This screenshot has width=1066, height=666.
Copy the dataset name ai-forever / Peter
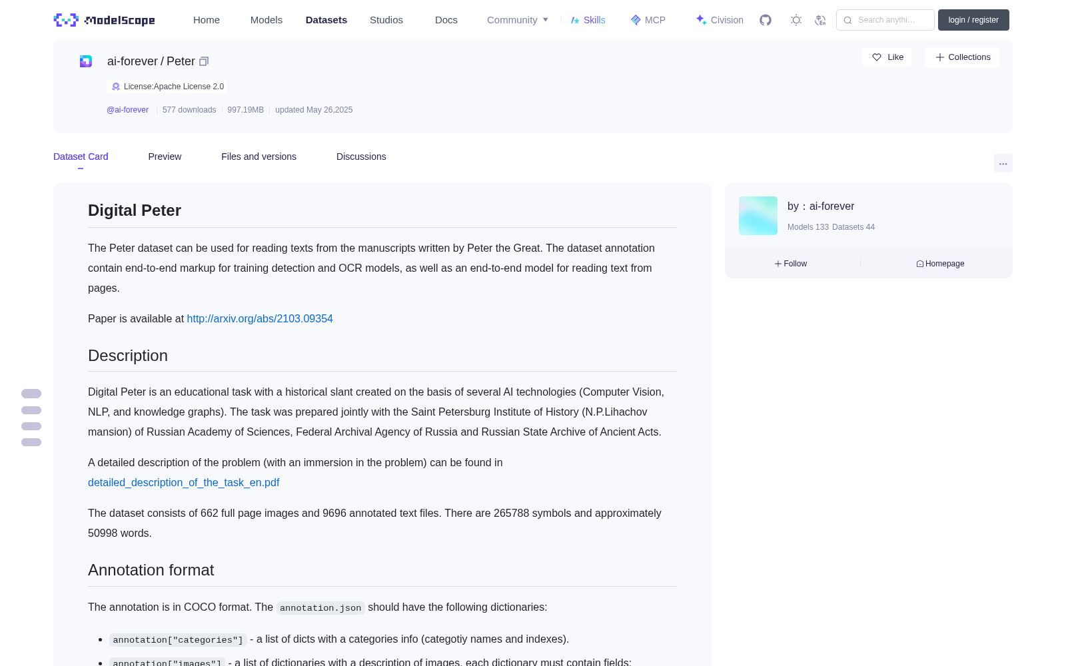click(x=204, y=61)
